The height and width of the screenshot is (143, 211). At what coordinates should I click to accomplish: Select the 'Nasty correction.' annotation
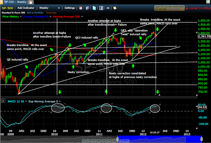coord(78,72)
